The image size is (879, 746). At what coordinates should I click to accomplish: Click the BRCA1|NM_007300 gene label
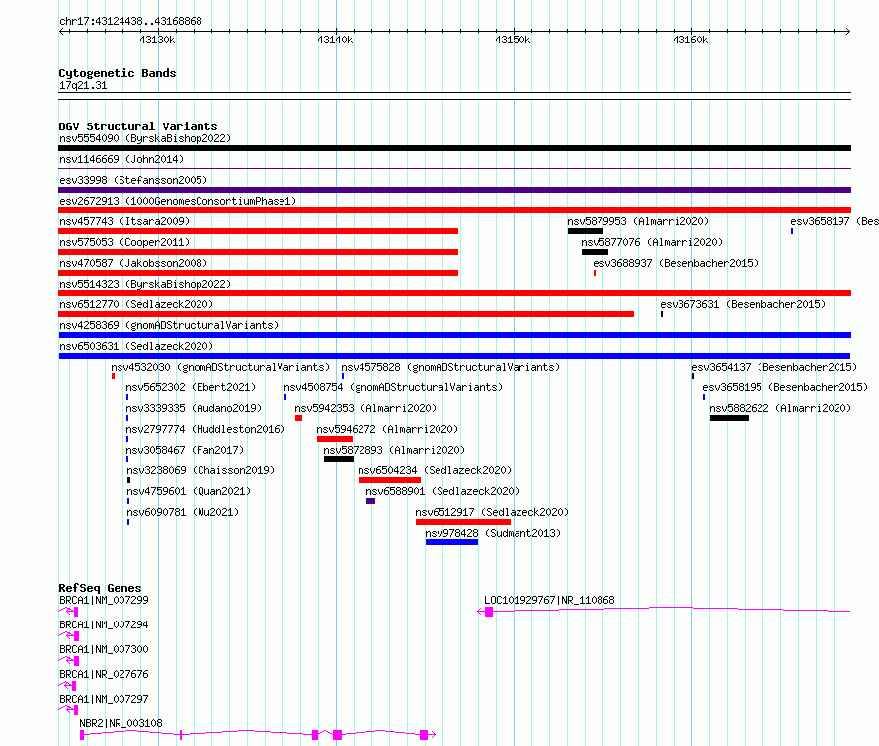(105, 649)
